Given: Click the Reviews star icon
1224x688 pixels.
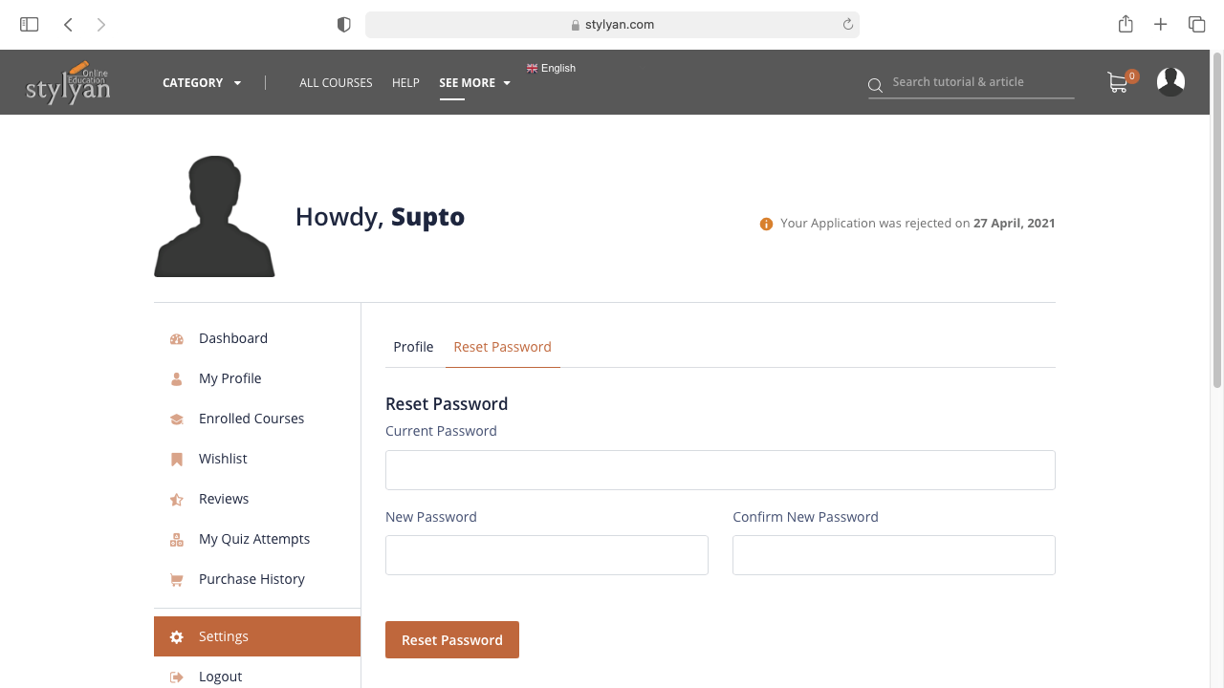Looking at the screenshot, I should 176,500.
